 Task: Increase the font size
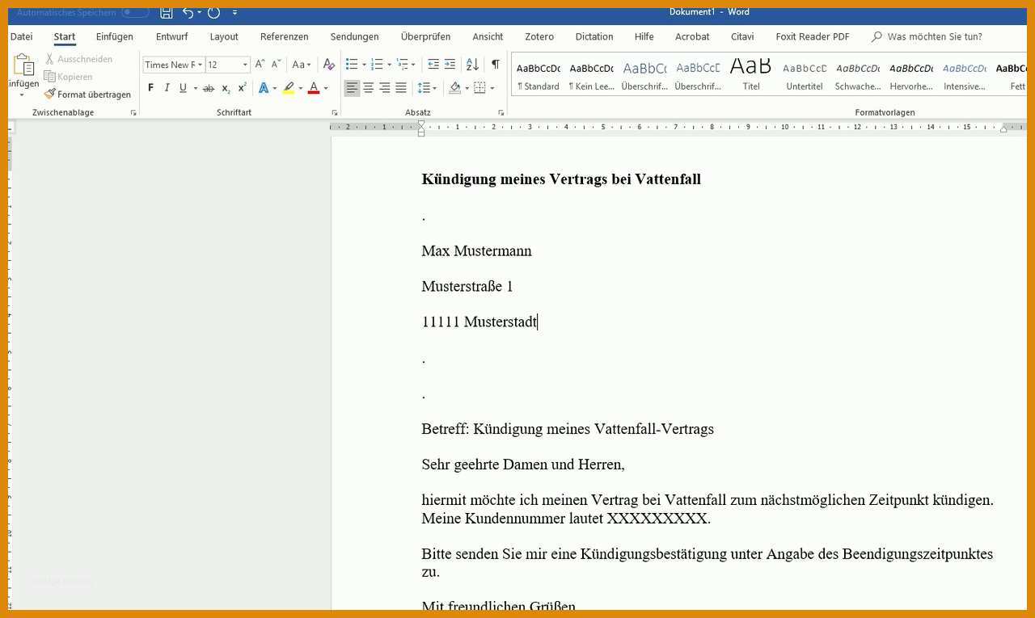coord(260,64)
